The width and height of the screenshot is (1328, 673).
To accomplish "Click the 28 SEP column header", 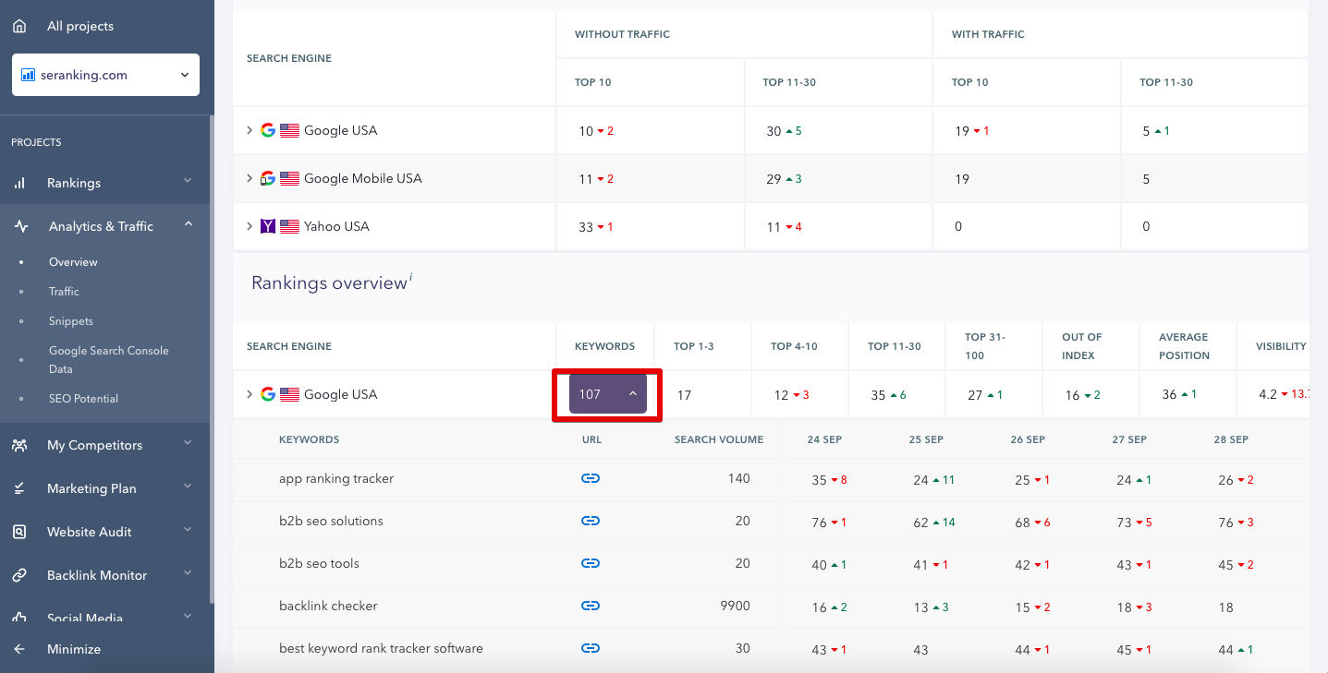I will 1232,439.
